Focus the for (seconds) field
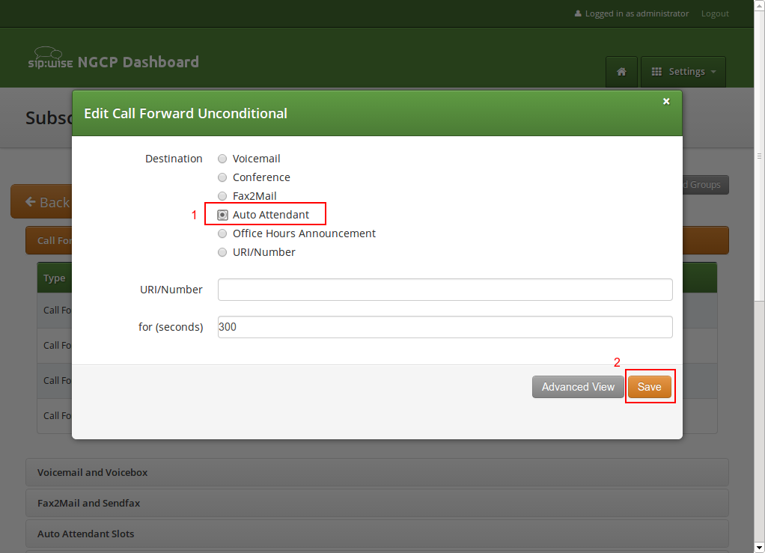Screen dimensions: 765x553 click(445, 327)
